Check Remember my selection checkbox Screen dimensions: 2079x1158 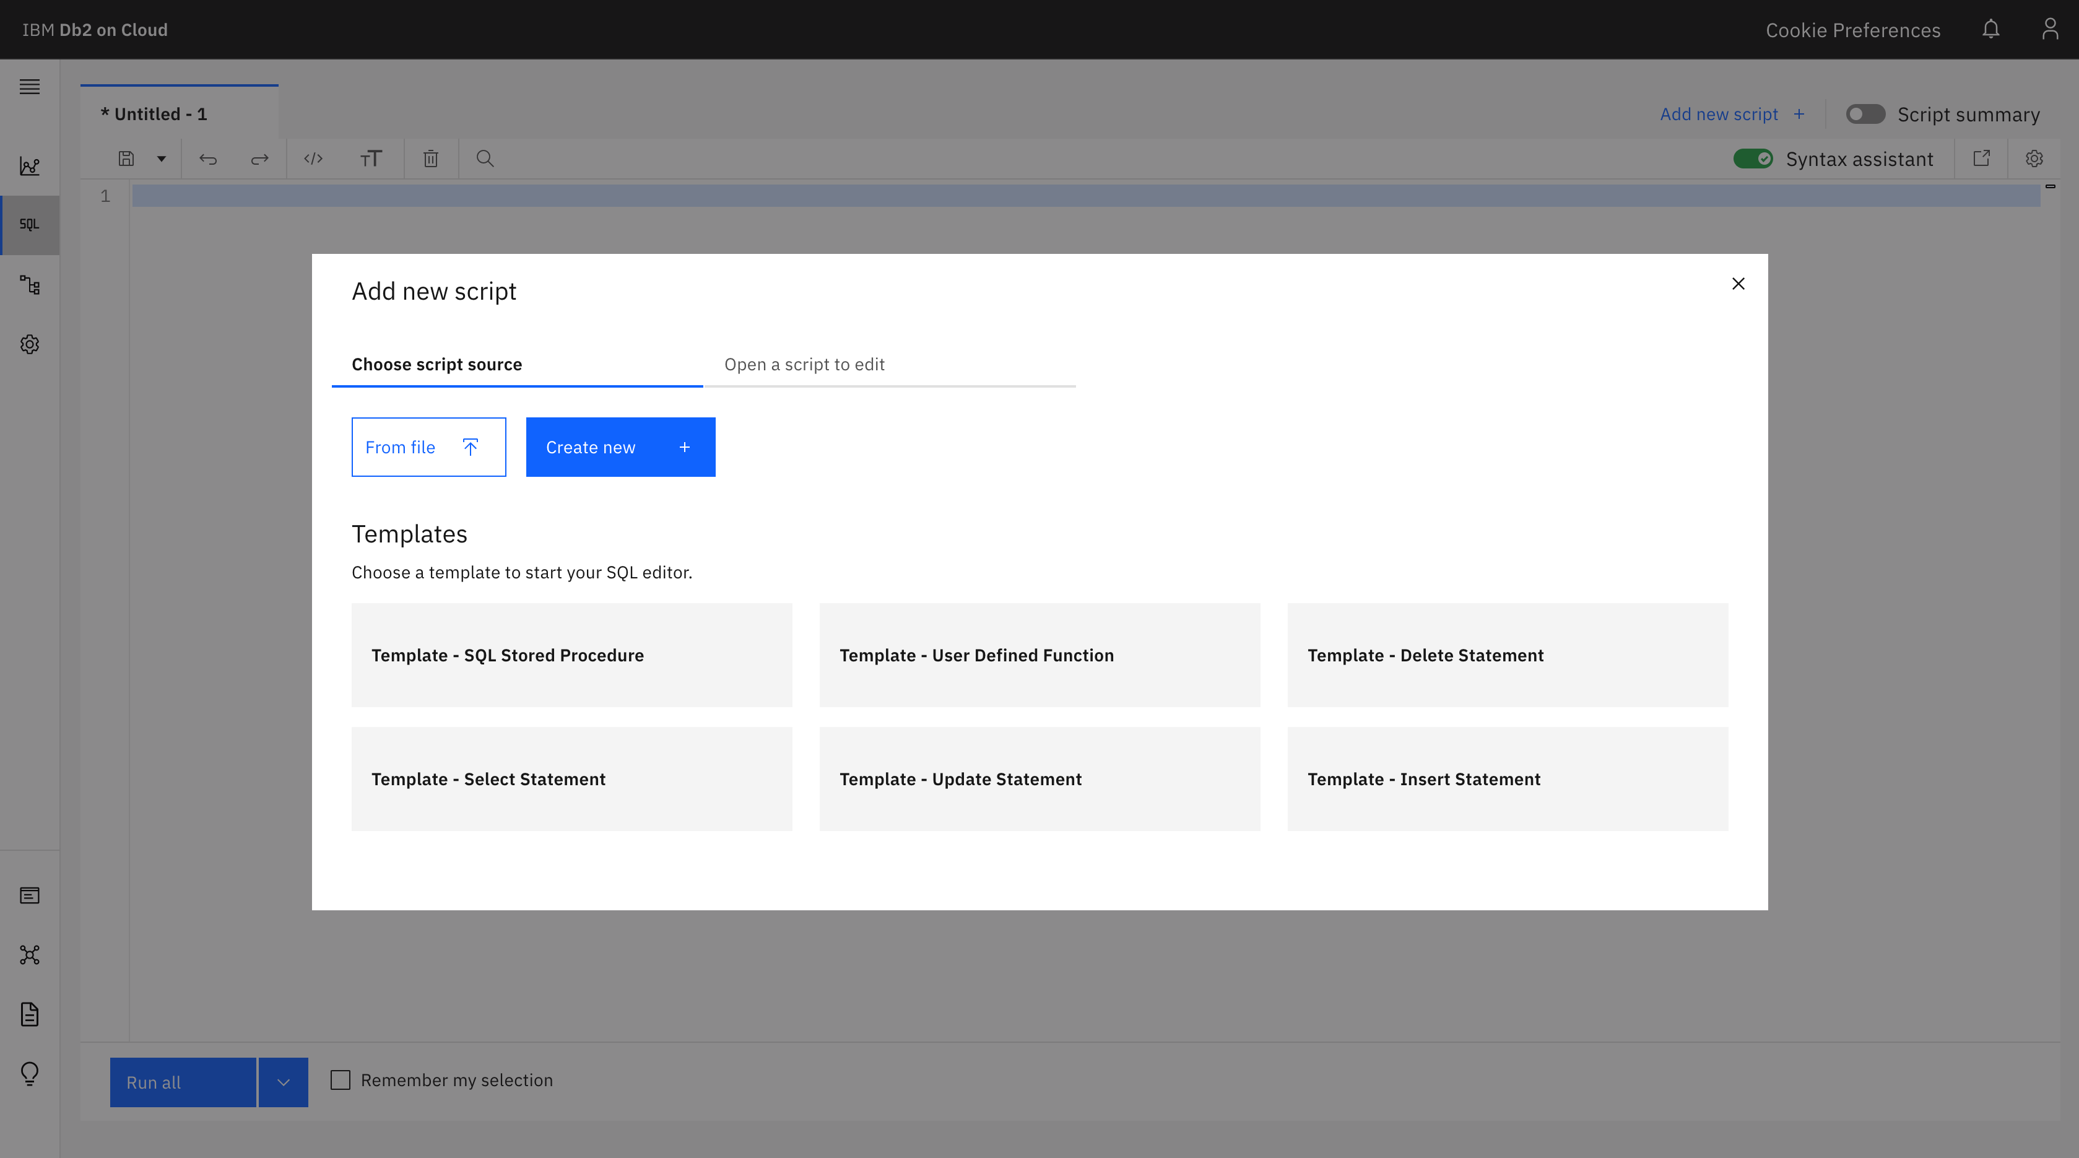pyautogui.click(x=341, y=1080)
